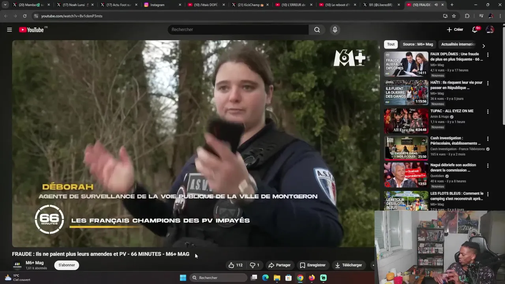
Task: Open M6+ Mag channel name link
Action: click(x=35, y=263)
